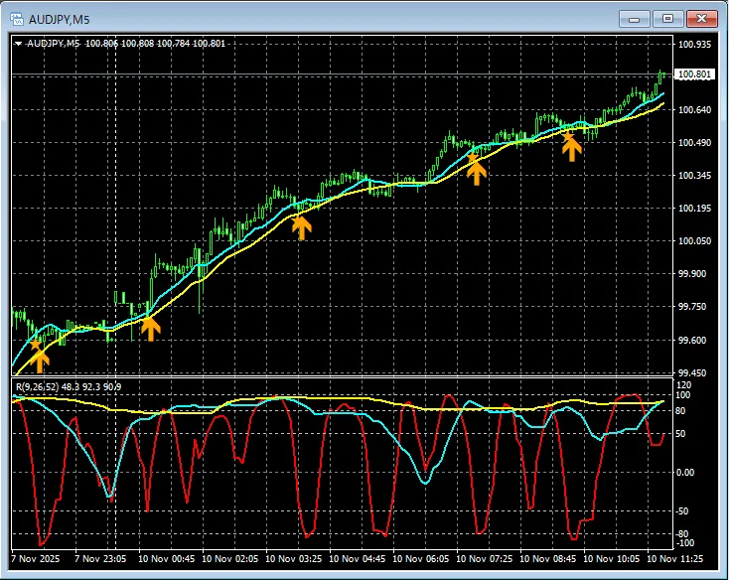Click the 10 Nov 00:45 time label

pyautogui.click(x=166, y=558)
